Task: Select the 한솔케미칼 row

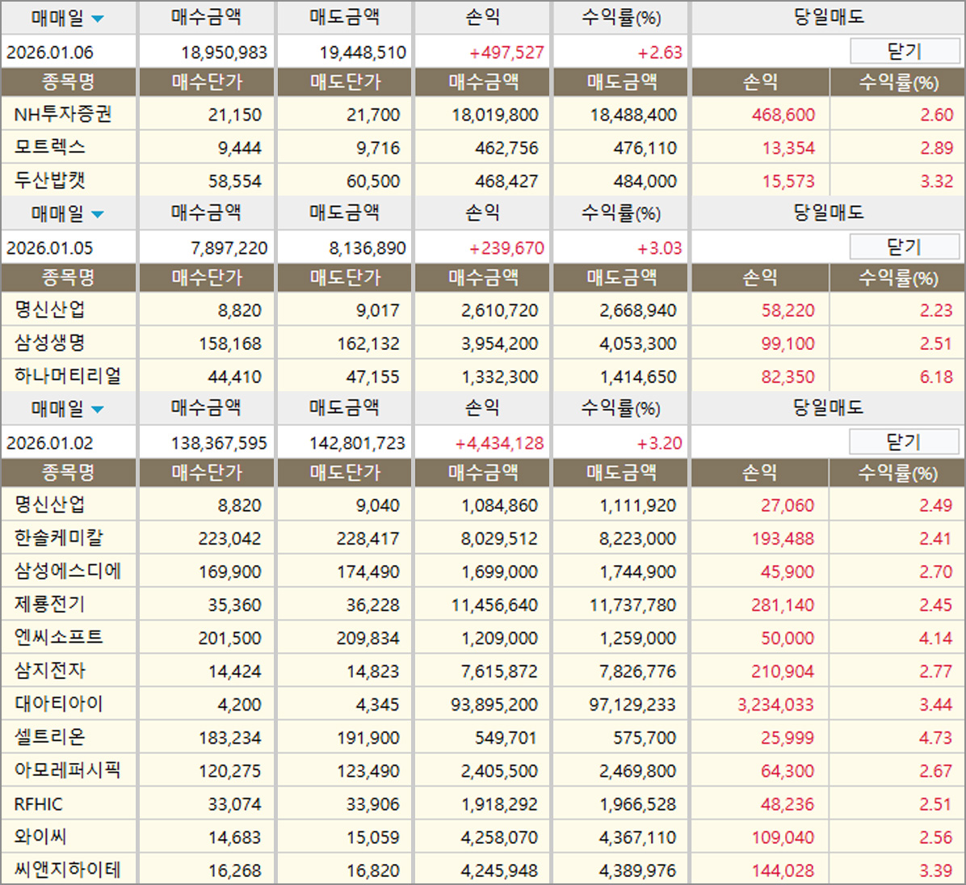Action: pos(59,538)
